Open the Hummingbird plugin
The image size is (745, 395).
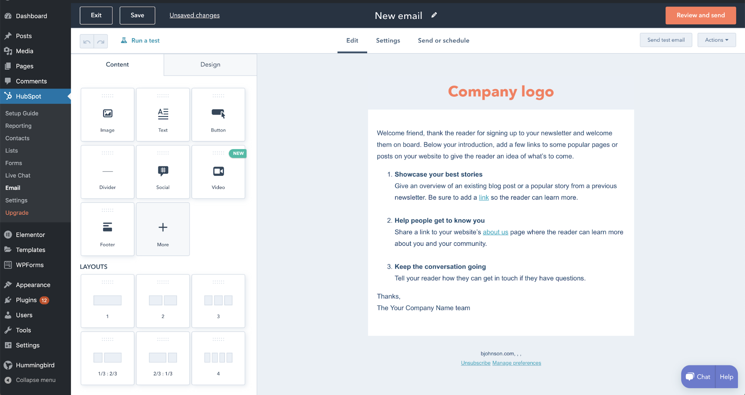point(35,365)
